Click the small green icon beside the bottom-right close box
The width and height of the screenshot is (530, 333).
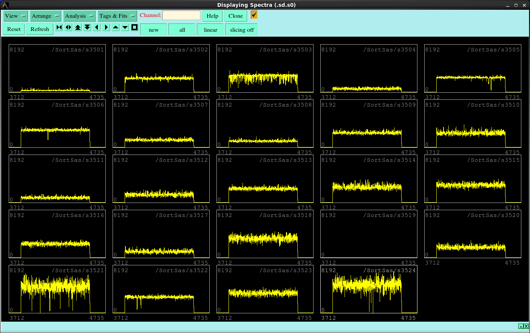(x=521, y=326)
